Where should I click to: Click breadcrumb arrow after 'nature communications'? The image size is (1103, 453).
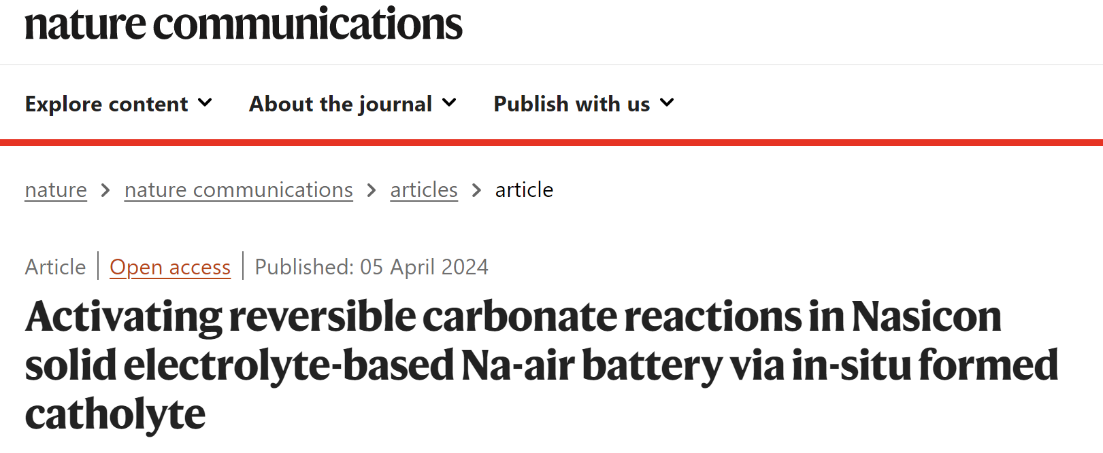coord(372,191)
